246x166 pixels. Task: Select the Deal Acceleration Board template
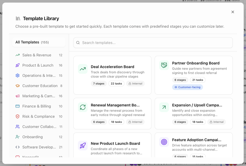coord(112,75)
